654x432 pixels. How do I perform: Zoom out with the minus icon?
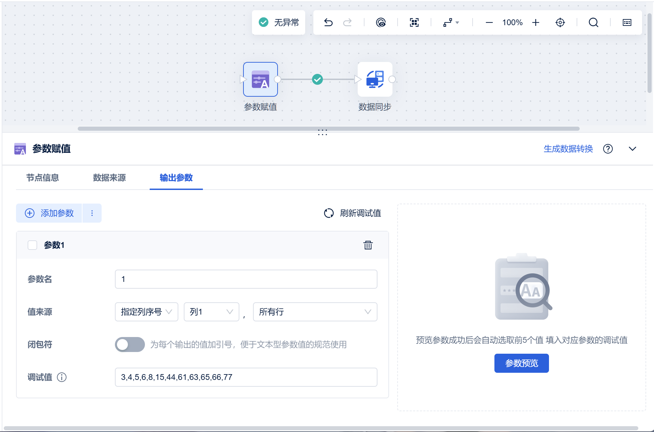pos(489,22)
